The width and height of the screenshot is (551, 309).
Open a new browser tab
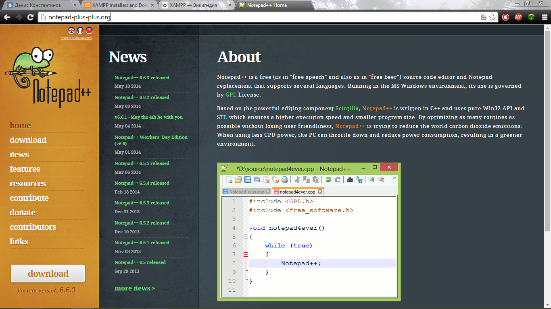(x=321, y=6)
